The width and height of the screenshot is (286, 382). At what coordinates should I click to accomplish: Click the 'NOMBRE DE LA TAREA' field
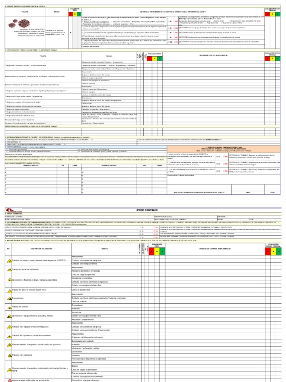tap(79, 217)
